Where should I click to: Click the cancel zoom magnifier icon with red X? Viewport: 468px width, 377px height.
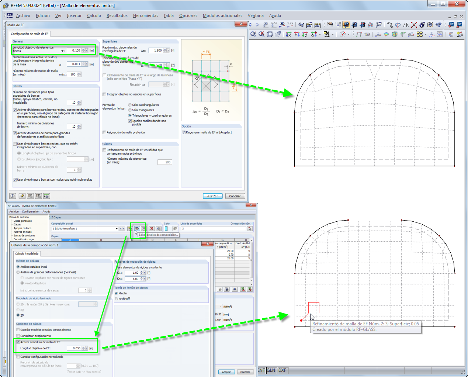click(x=261, y=34)
